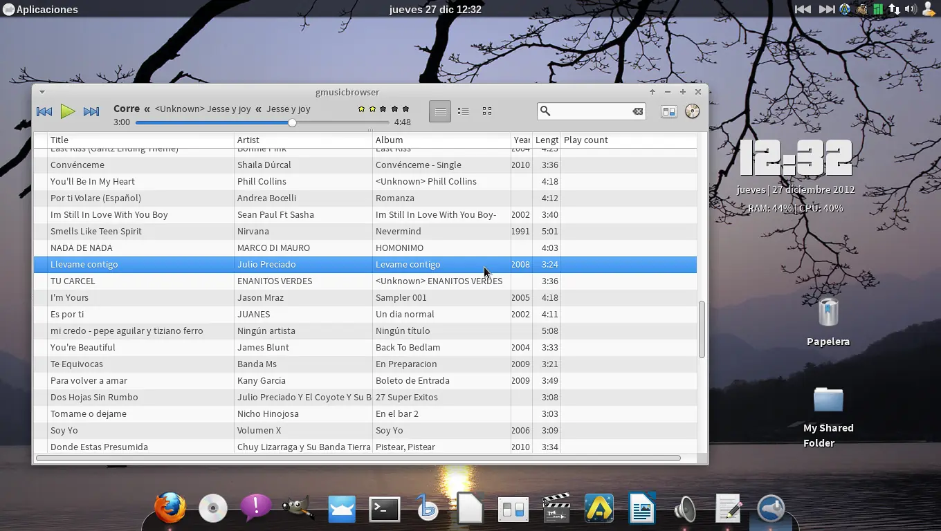
Task: Open the network up-down arrows indicator
Action: coord(895,10)
